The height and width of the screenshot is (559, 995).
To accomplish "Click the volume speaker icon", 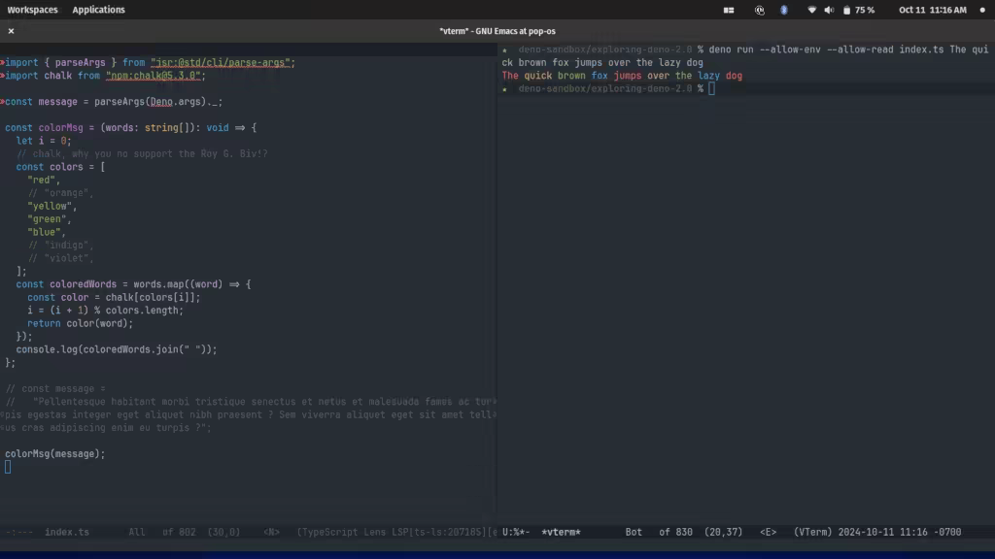I will [830, 10].
